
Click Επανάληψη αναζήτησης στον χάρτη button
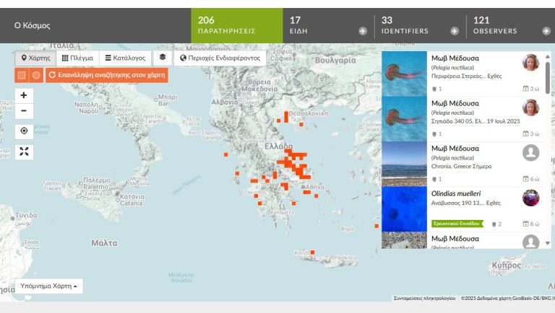coord(107,75)
